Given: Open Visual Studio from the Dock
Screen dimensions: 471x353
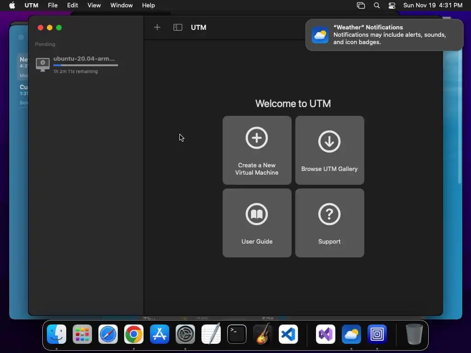Looking at the screenshot, I should tap(326, 334).
